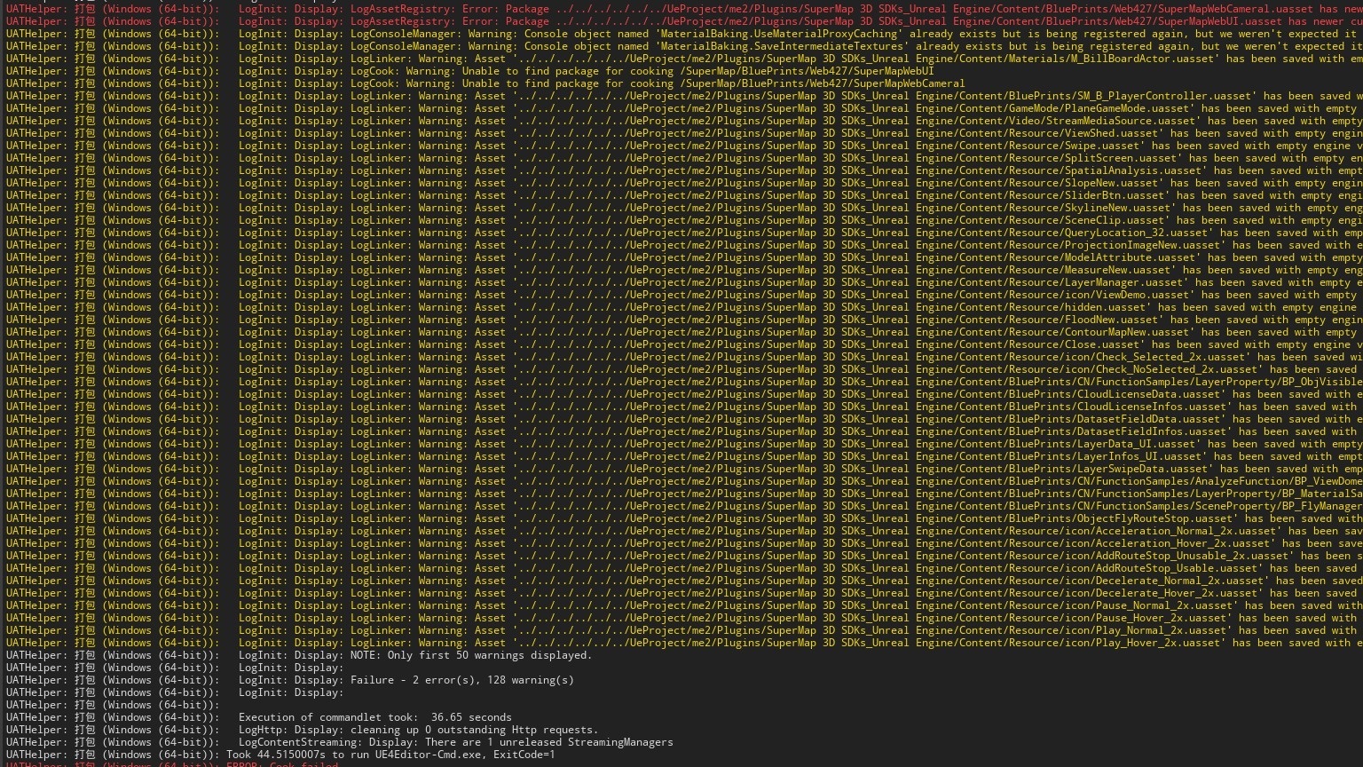
Task: Click the Decelerate_Hover_2x.uasset warning line
Action: [x=684, y=593]
